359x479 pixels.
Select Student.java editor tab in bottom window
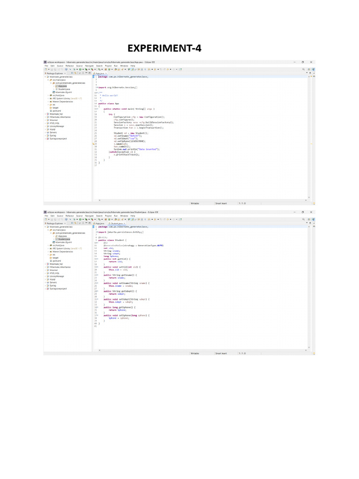pos(116,223)
